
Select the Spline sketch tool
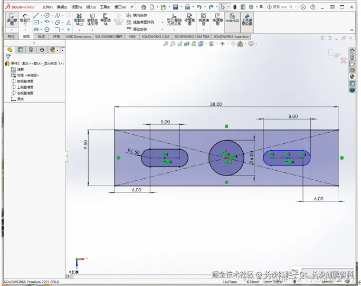58,15
